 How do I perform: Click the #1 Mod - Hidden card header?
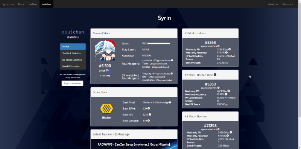tap(210, 33)
